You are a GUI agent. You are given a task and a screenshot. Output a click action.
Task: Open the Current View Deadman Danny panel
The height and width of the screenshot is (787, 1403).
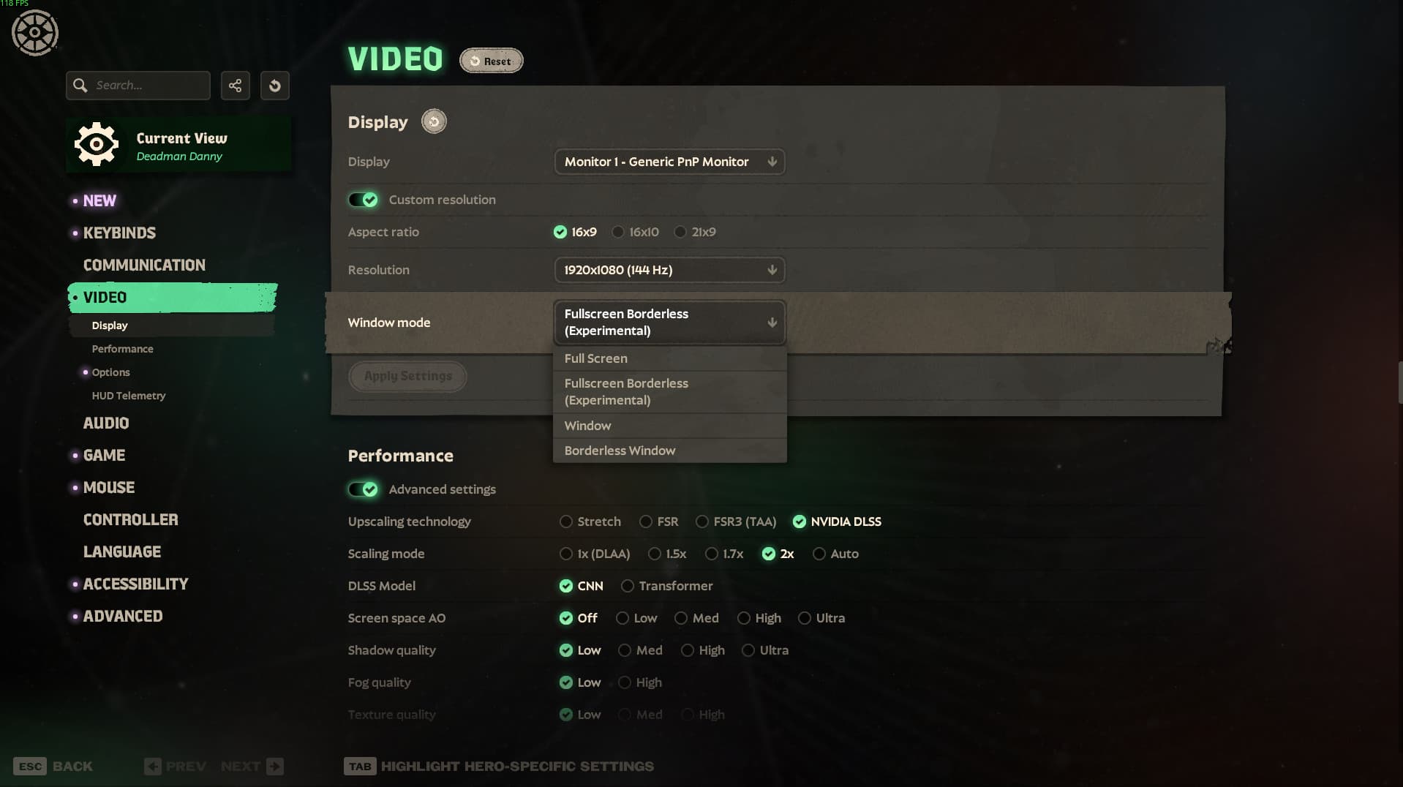178,144
